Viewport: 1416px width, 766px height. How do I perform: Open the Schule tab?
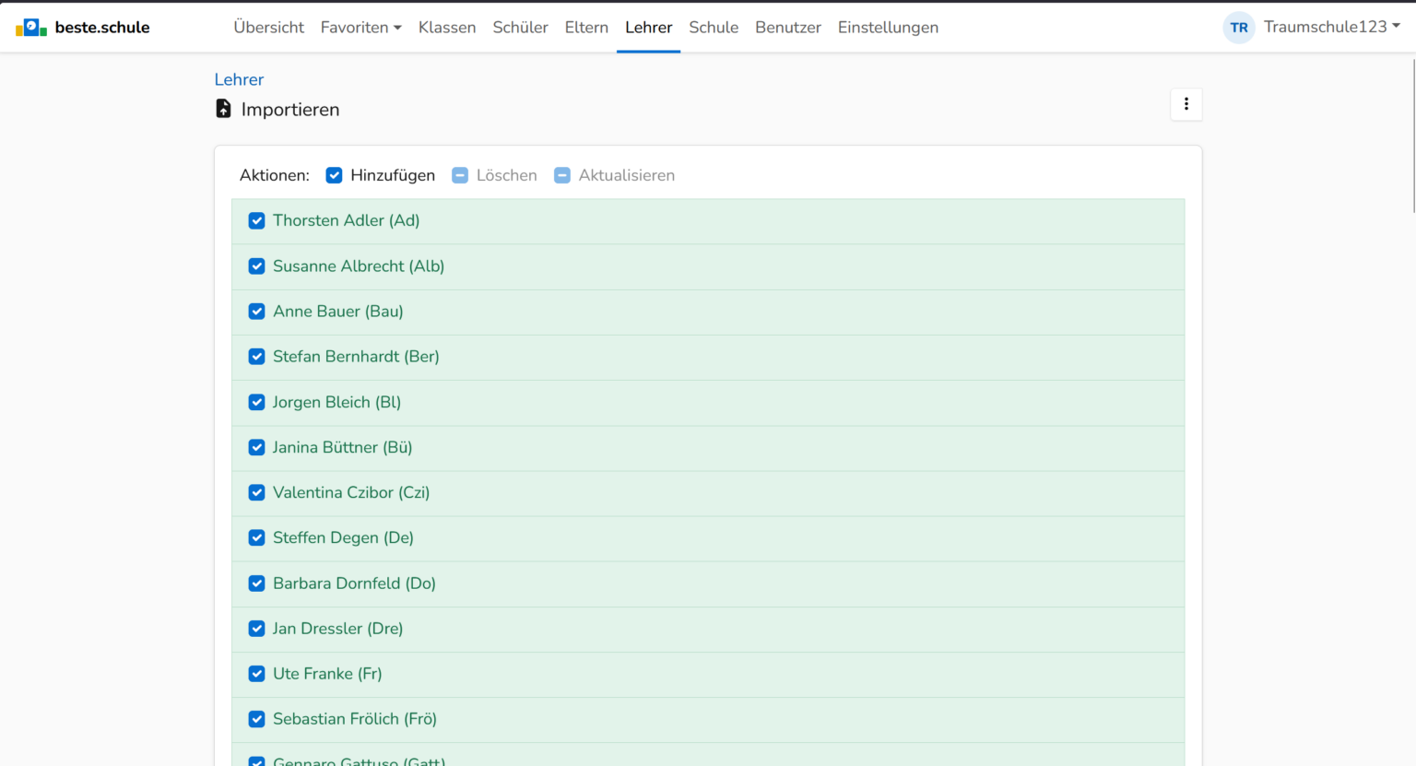pos(714,28)
